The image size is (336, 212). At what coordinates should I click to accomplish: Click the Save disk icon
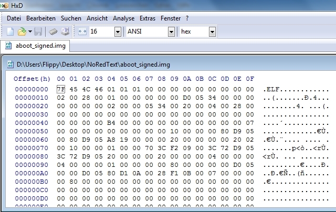tap(38, 31)
